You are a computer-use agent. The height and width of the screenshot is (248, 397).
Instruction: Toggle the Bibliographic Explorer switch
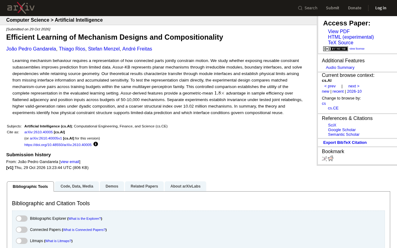(22, 219)
